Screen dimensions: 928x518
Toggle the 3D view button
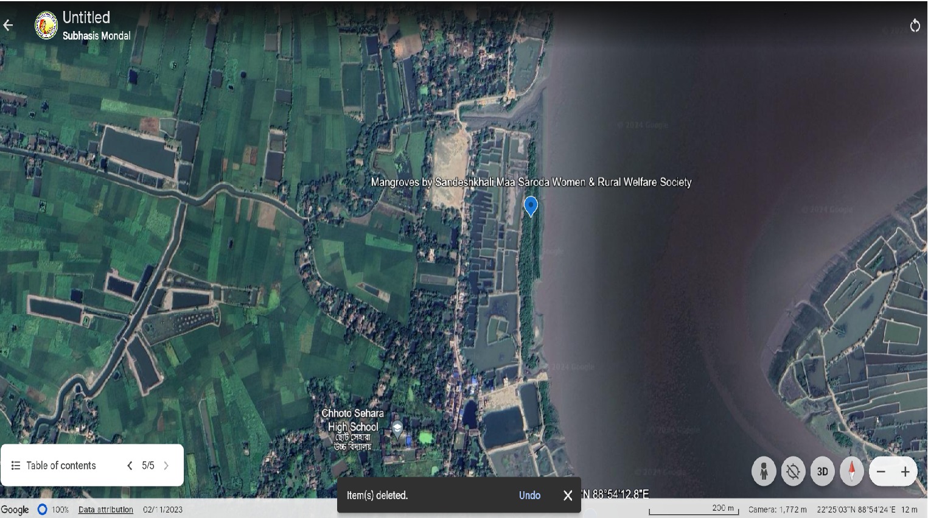click(822, 472)
